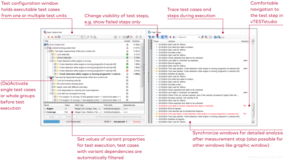Viewport: 284px width, 160px height.
Task: Select red 'Test case failed: Crash detection' trace line
Action: (x=198, y=114)
